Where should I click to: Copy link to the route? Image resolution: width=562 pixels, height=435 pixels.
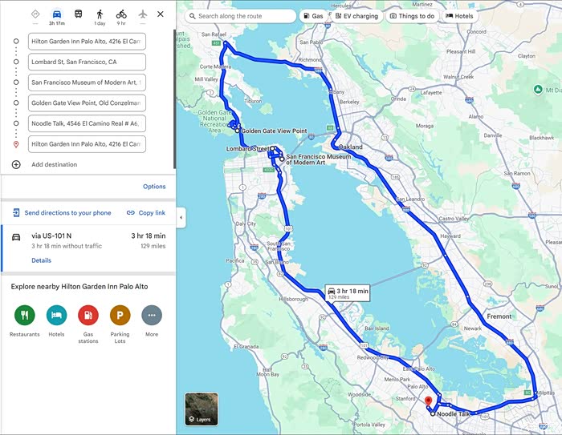coord(146,213)
